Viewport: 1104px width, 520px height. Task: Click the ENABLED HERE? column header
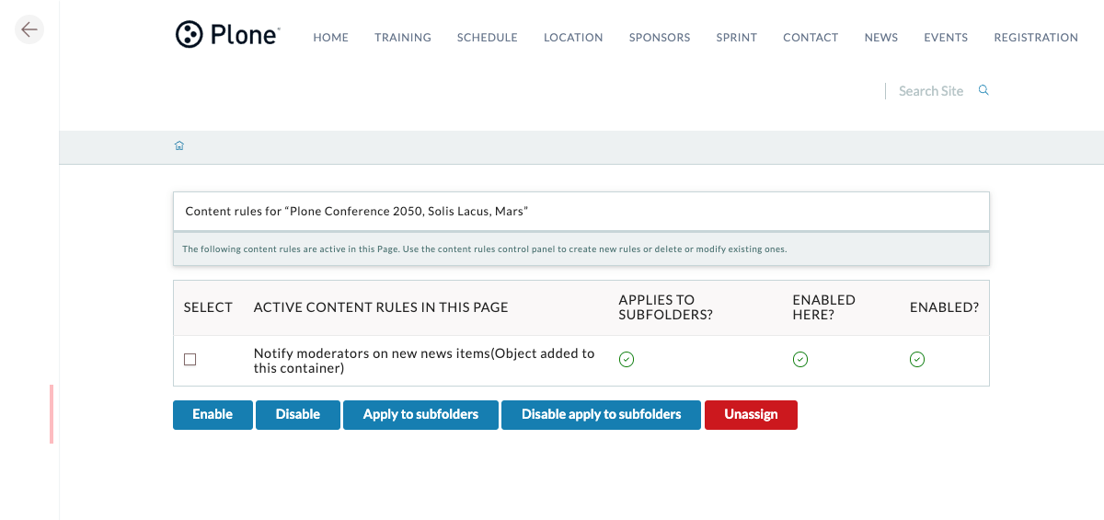tap(824, 307)
